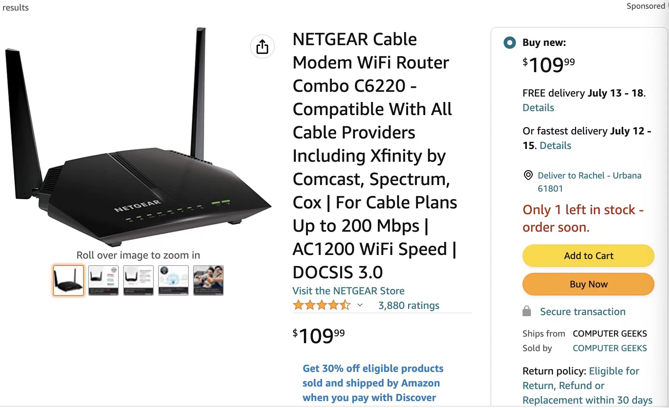Open the Discover 30% off promotion link
This screenshot has width=669, height=408.
pos(373,383)
